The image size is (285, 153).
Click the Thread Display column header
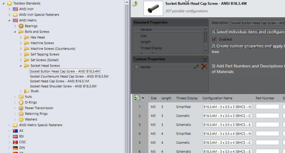tap(187, 98)
